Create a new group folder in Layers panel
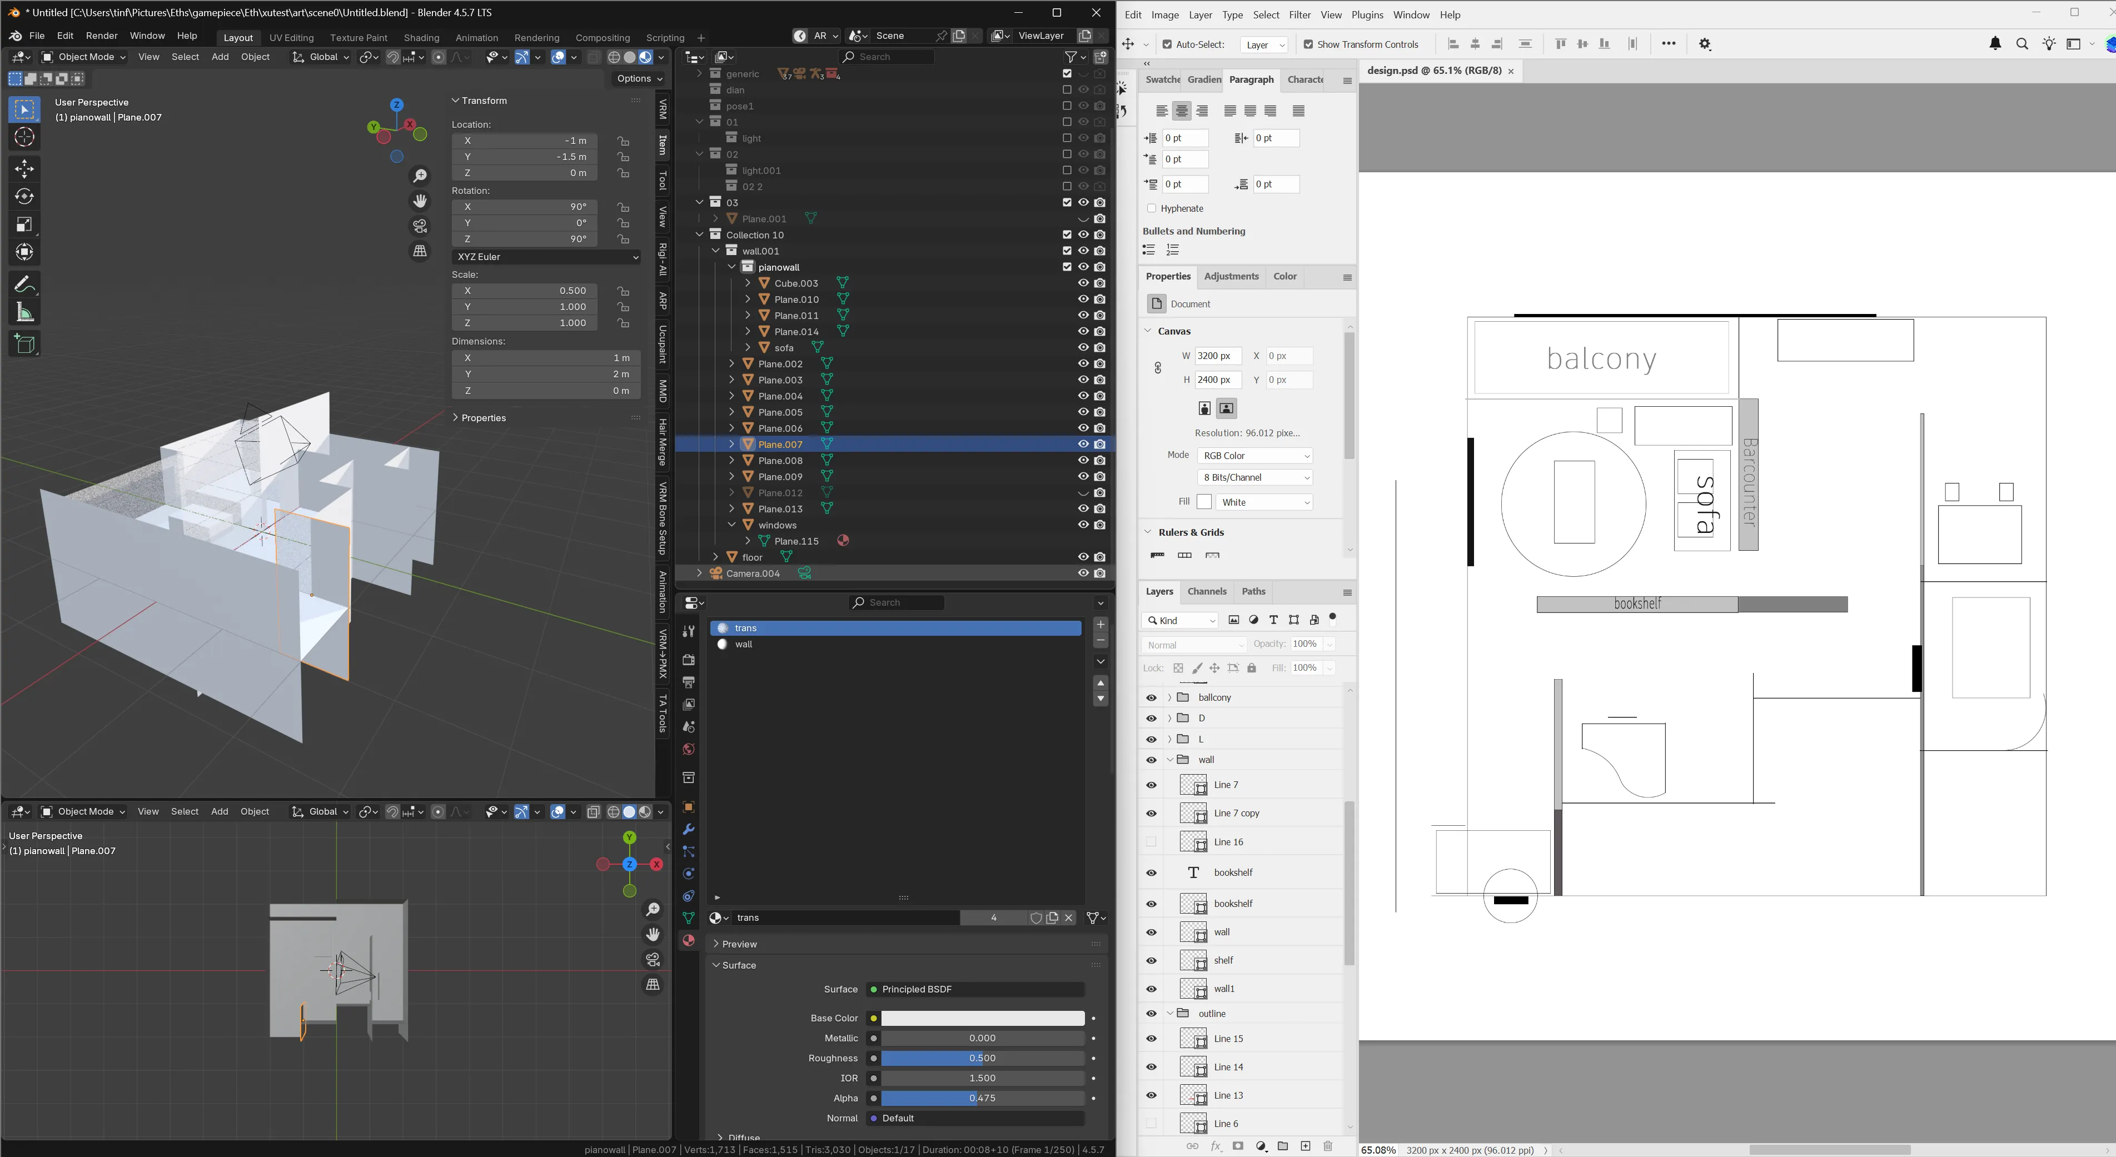Viewport: 2116px width, 1157px height. (x=1283, y=1146)
